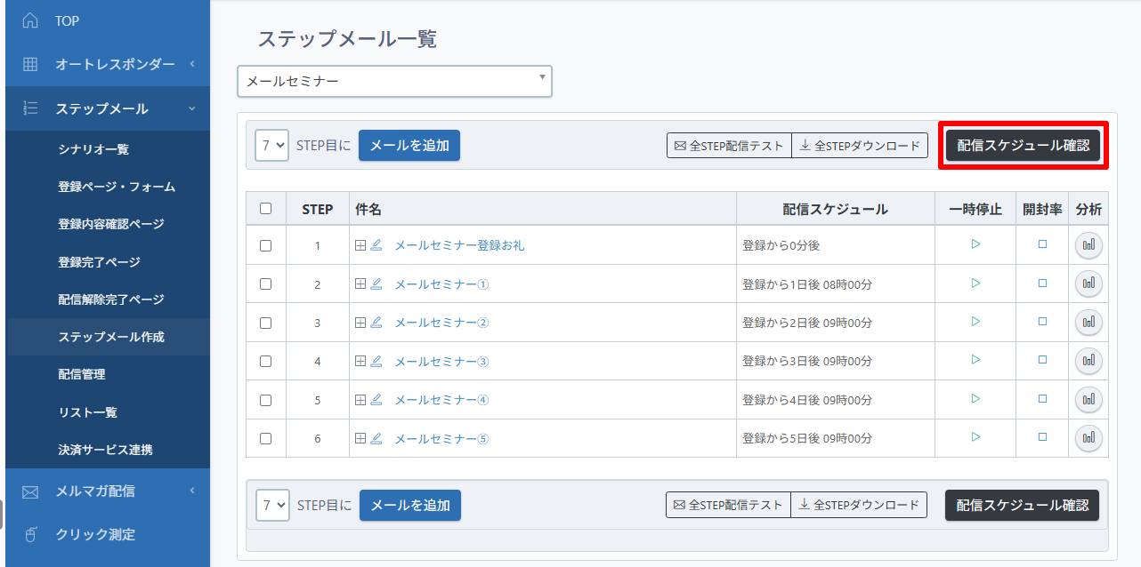Open the editor pencil for メールセミナー③
The height and width of the screenshot is (567, 1141).
(376, 361)
